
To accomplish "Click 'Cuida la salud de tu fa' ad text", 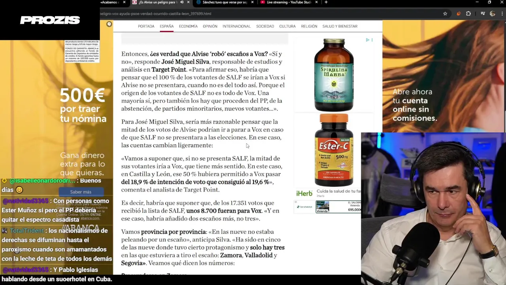I will 339,191.
